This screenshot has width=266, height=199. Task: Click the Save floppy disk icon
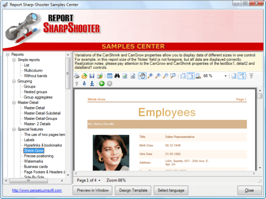[92, 76]
